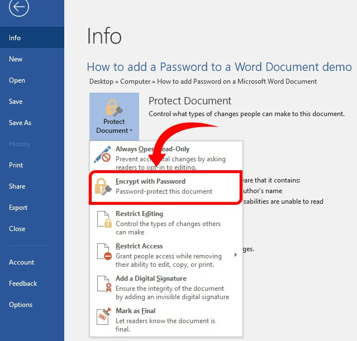The width and height of the screenshot is (357, 341).
Task: Click the Encrypt with Password lock icon
Action: (x=103, y=186)
